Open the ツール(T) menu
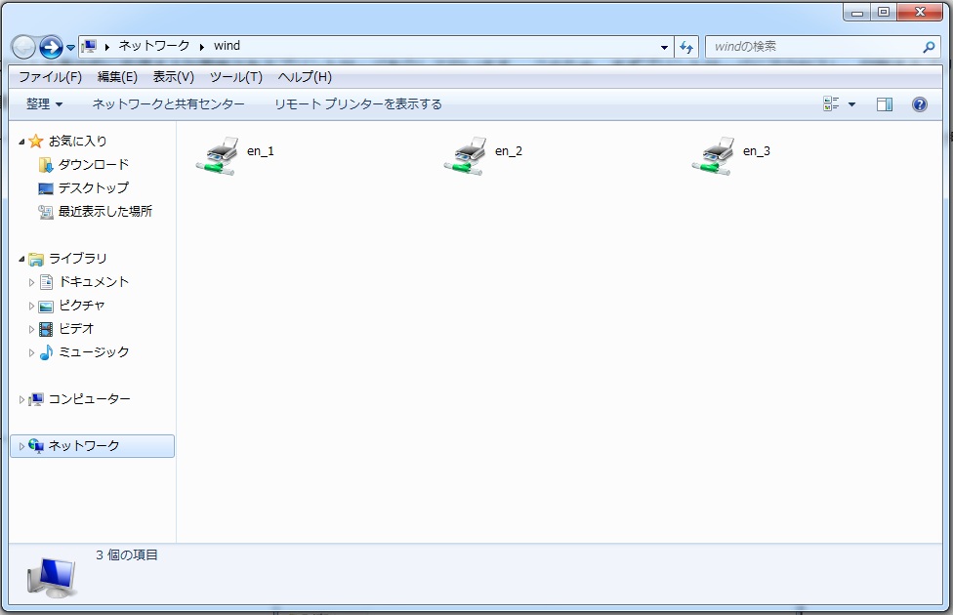953x615 pixels. 236,76
